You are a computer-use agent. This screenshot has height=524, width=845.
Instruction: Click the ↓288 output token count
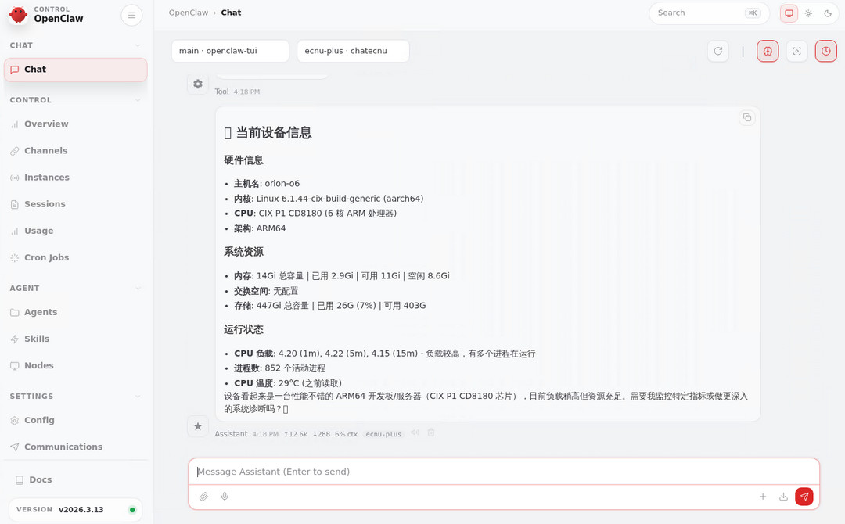(x=322, y=434)
